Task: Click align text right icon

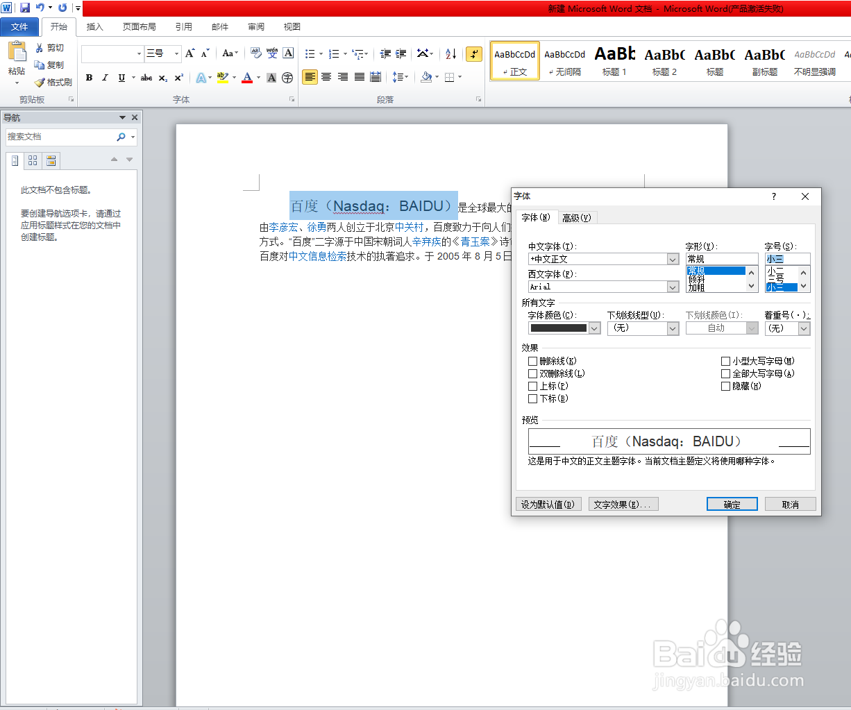Action: [x=343, y=77]
